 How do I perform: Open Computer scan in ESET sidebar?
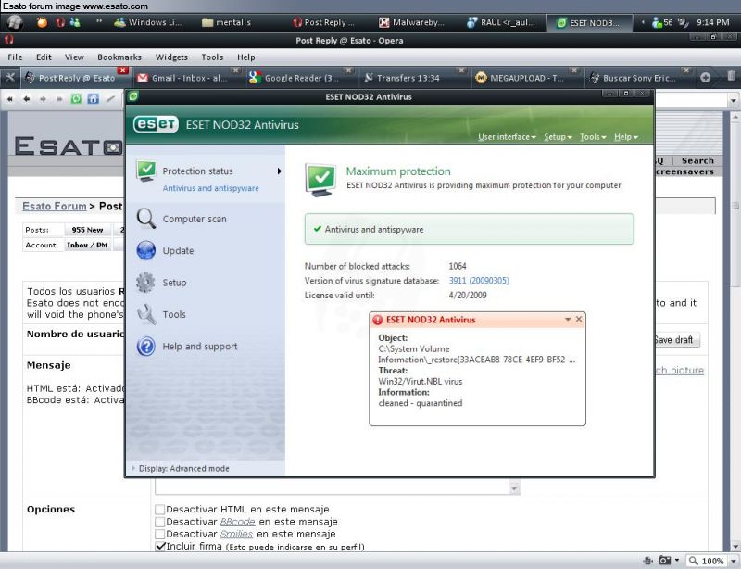pyautogui.click(x=182, y=219)
